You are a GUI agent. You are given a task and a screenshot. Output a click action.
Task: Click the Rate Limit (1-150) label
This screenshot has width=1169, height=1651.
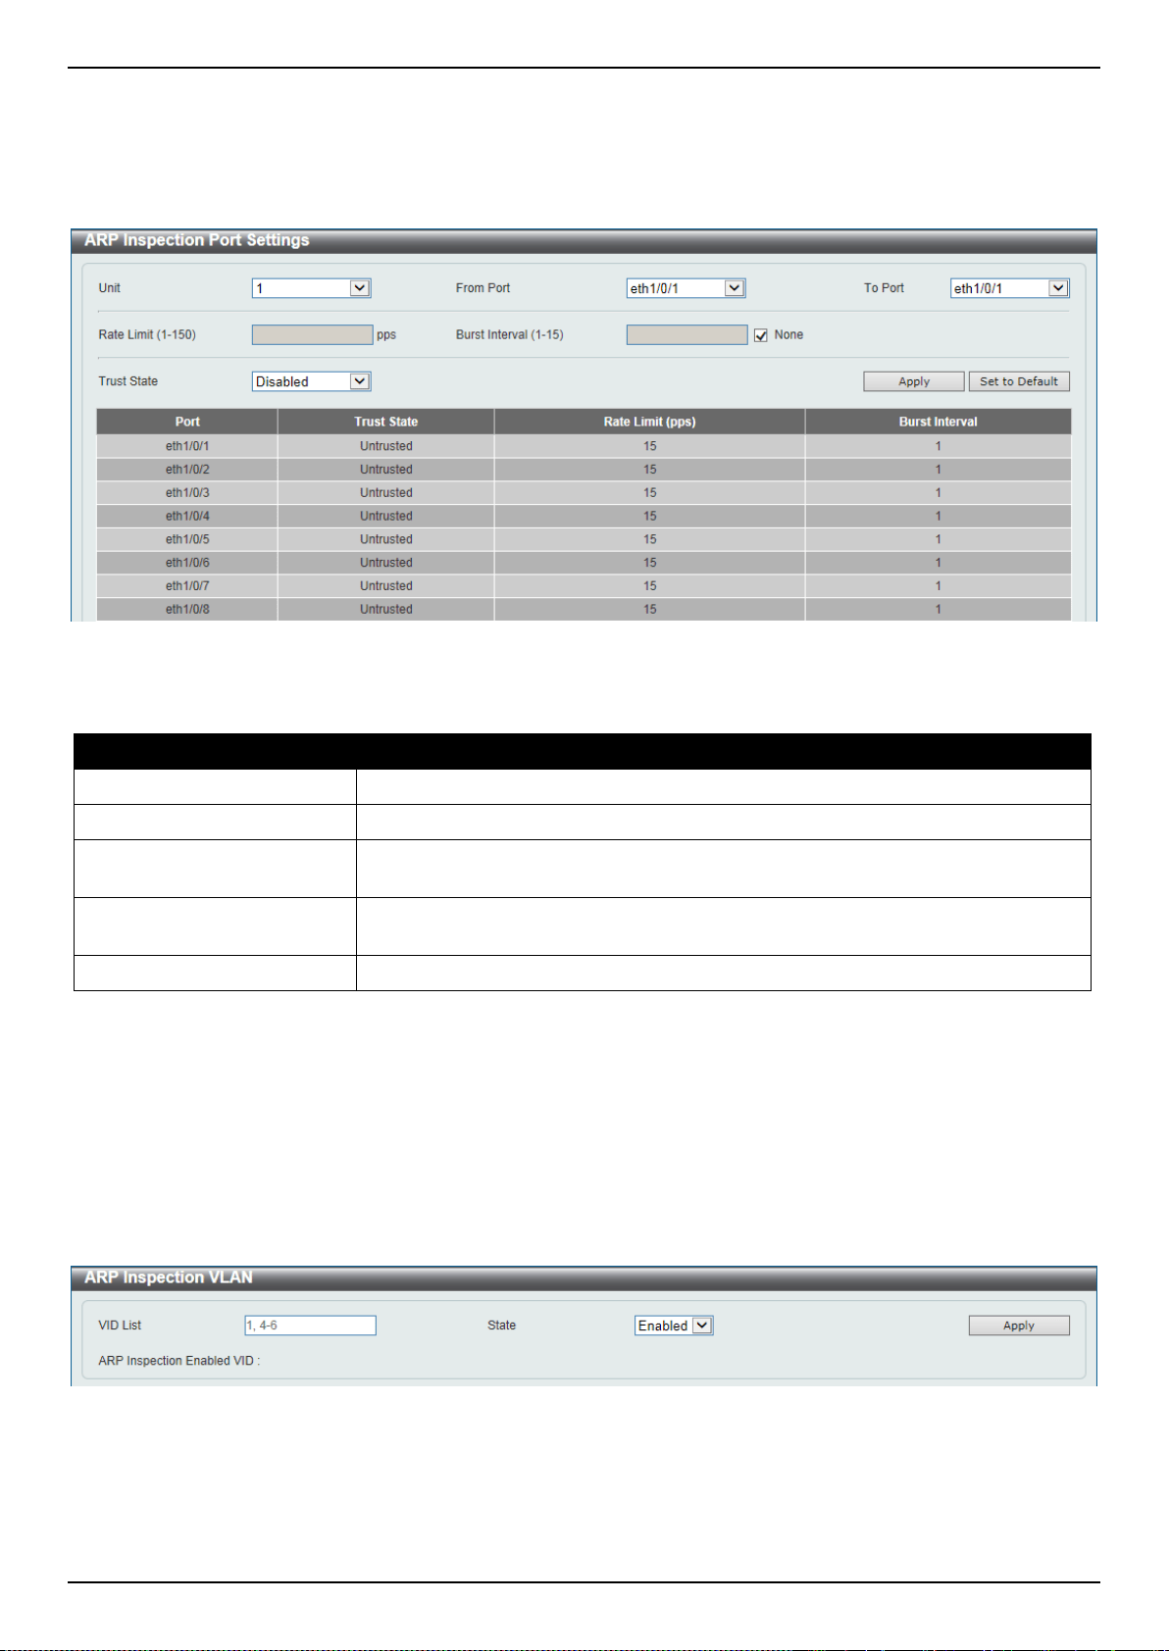(147, 335)
